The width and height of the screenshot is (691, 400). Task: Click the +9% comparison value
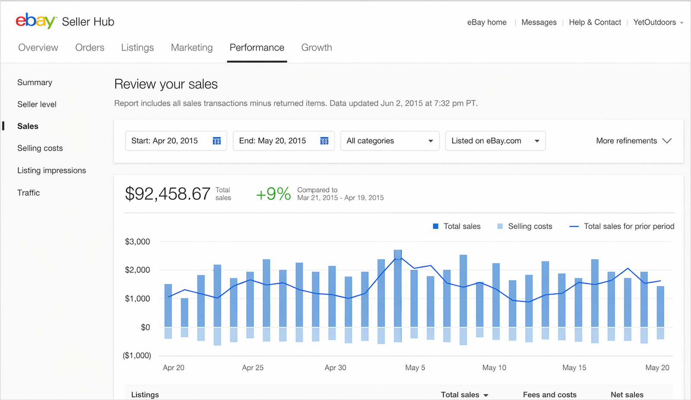(x=273, y=194)
